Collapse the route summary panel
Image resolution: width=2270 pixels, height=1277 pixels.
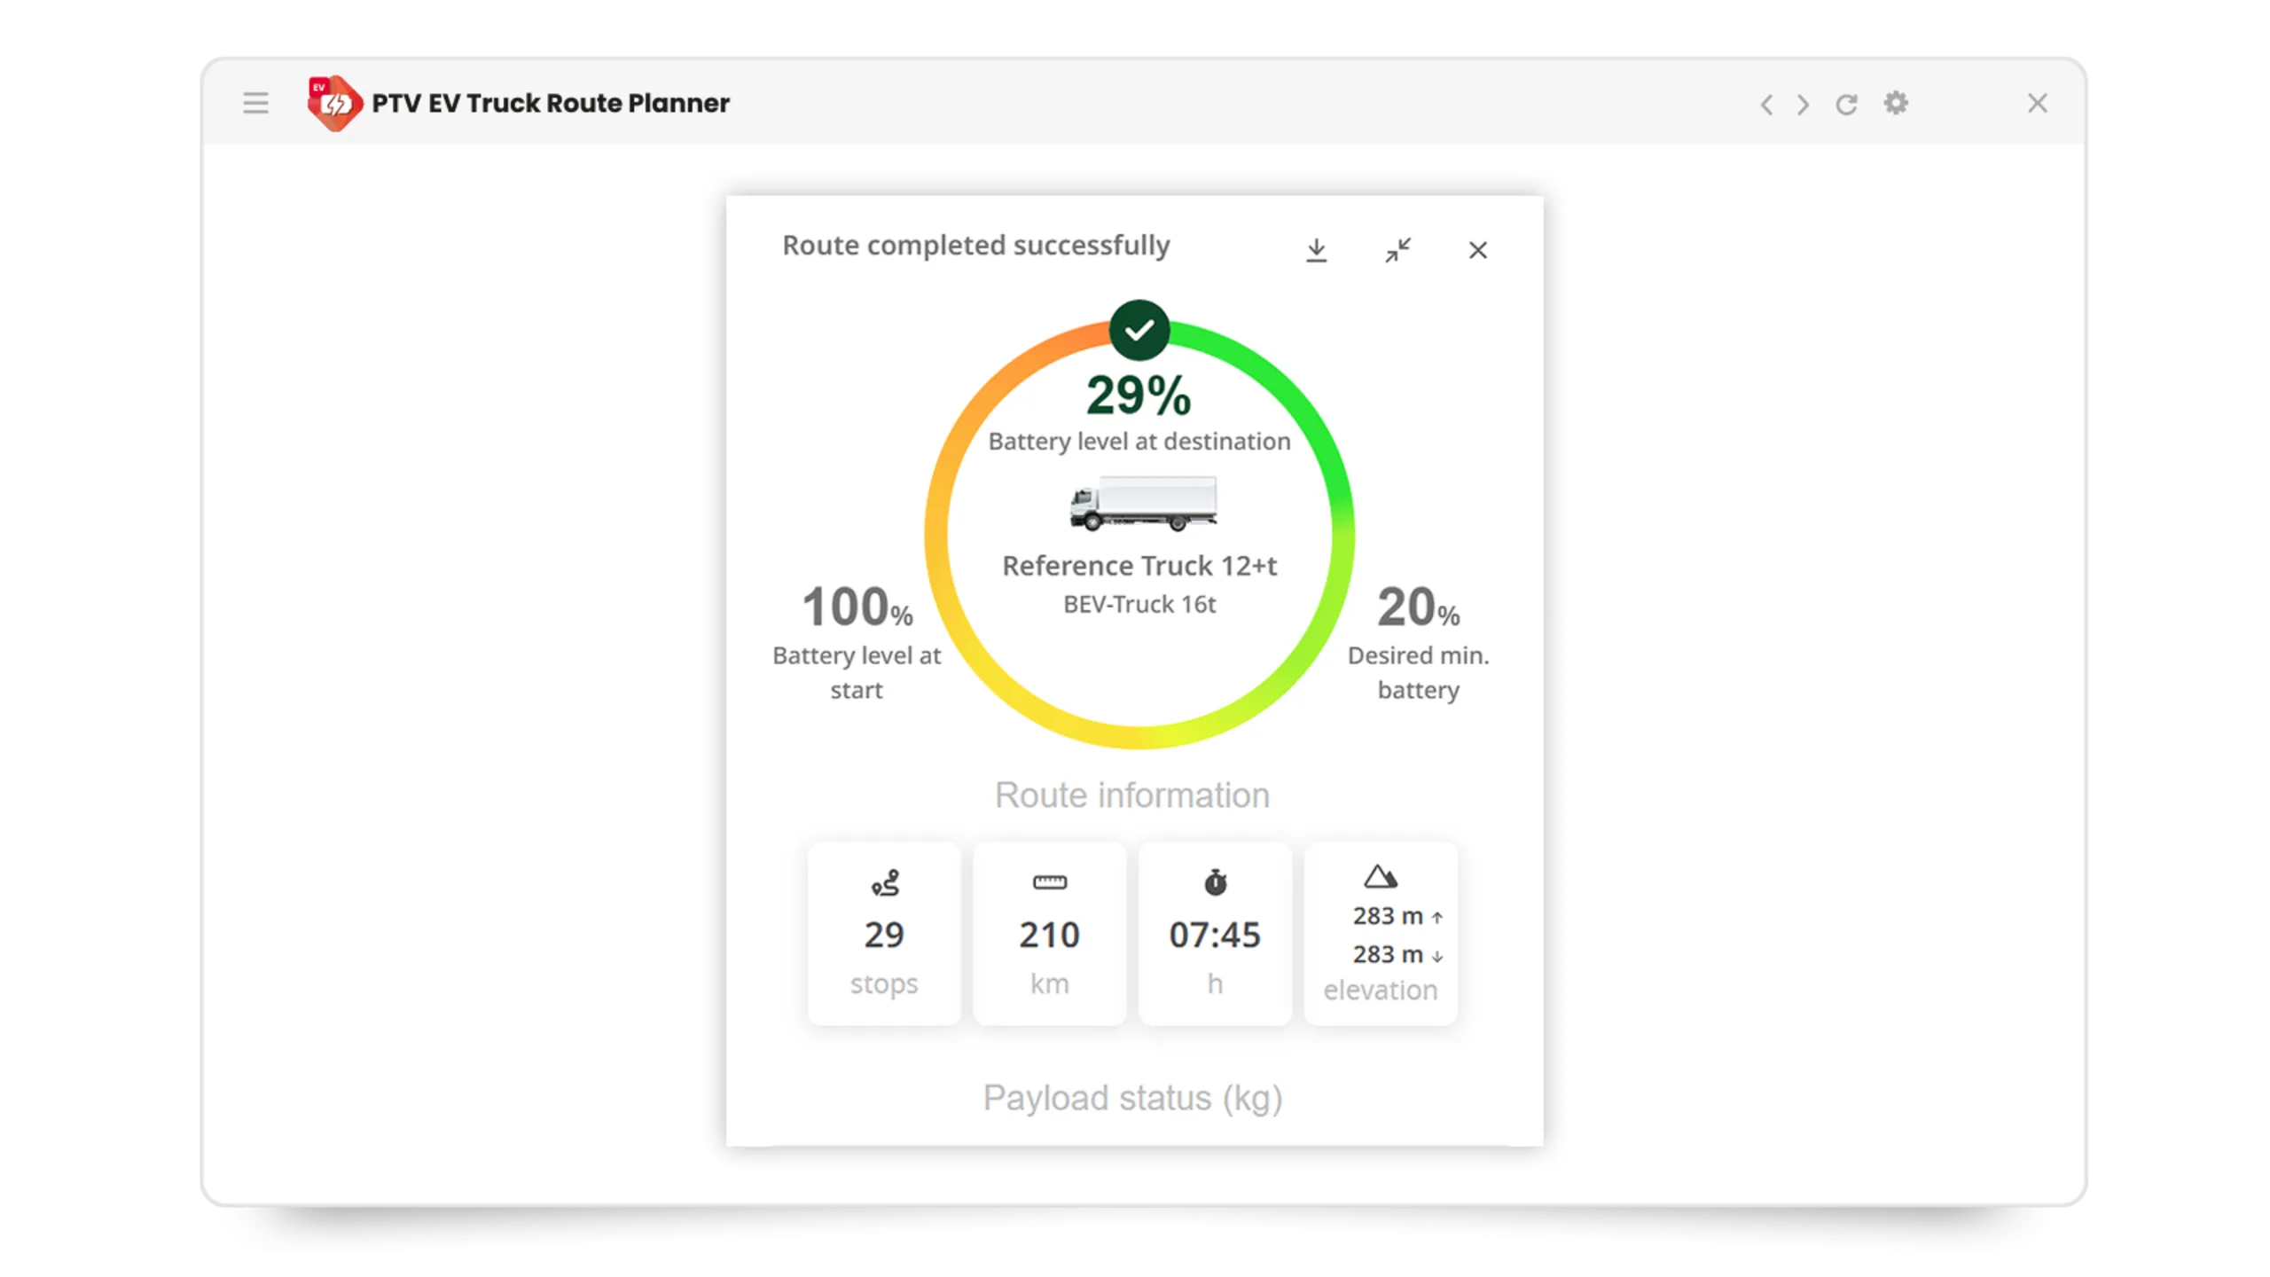point(1398,250)
